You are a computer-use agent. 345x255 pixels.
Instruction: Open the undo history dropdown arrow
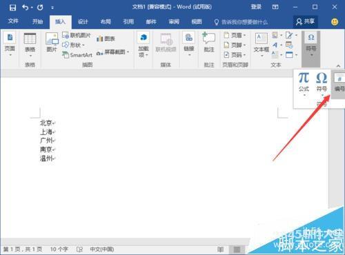click(x=32, y=8)
